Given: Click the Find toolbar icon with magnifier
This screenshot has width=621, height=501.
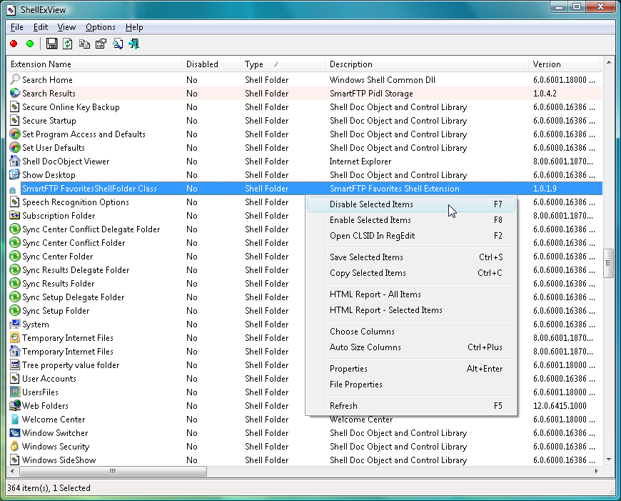Looking at the screenshot, I should pos(118,44).
